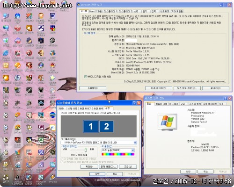Click the help question mark in display properties title bar
Image resolution: width=234 pixels, height=187 pixels.
[x=134, y=103]
